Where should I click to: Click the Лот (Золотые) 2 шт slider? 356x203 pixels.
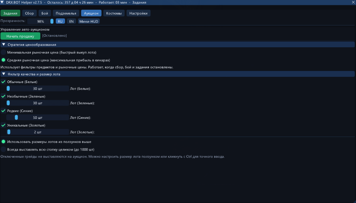click(38, 132)
